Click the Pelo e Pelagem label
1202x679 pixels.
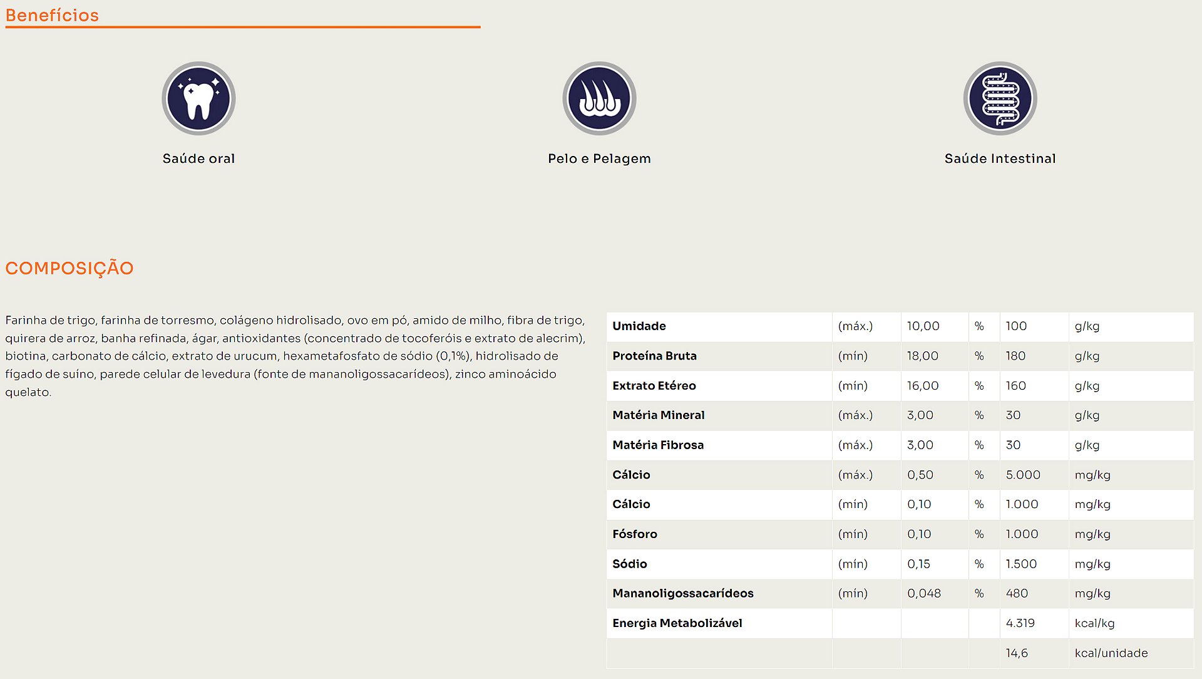(x=599, y=158)
